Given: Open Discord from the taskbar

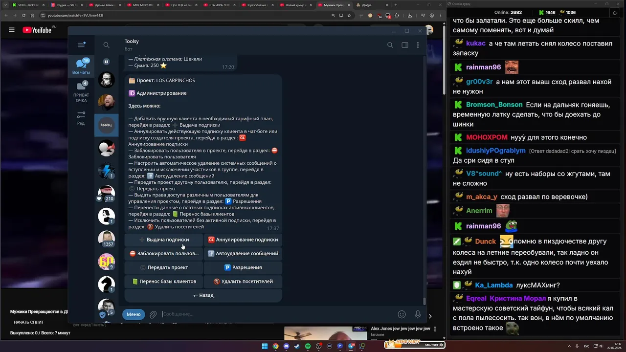Looking at the screenshot, I should [286, 346].
